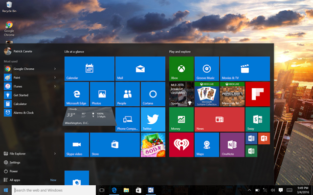Click the Power button
Screen dimensions: 313x195
coord(13,171)
